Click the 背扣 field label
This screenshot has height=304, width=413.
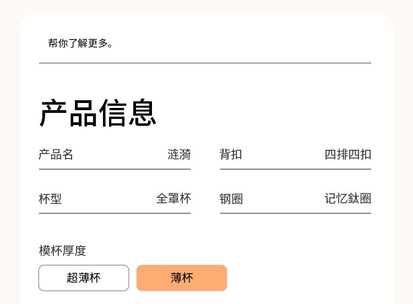(x=231, y=154)
